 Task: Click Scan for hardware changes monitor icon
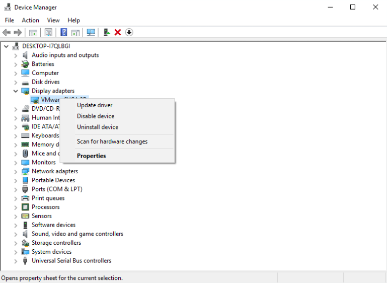(x=91, y=32)
